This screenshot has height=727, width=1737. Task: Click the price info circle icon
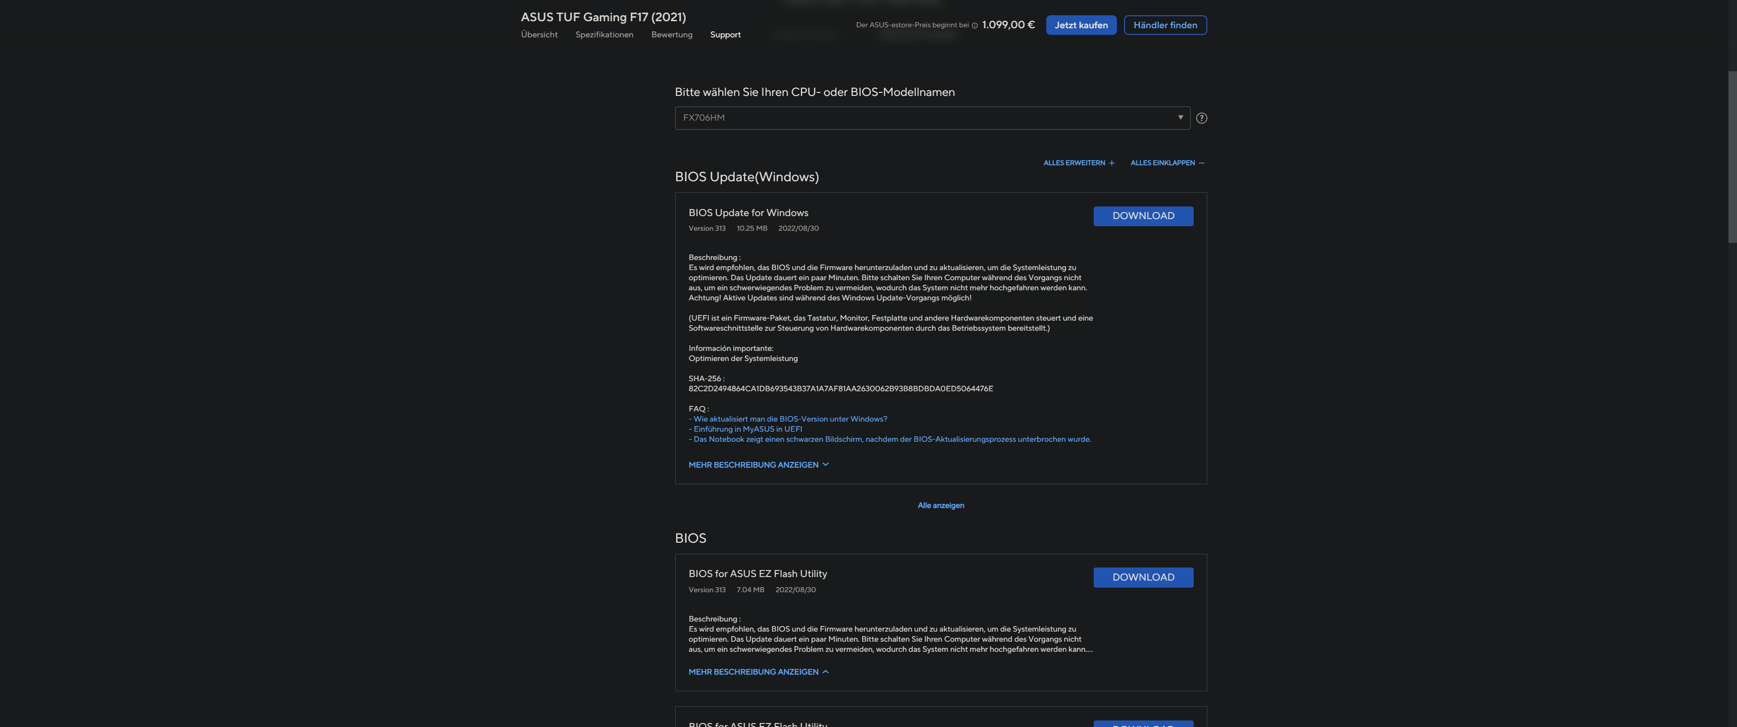(x=975, y=26)
